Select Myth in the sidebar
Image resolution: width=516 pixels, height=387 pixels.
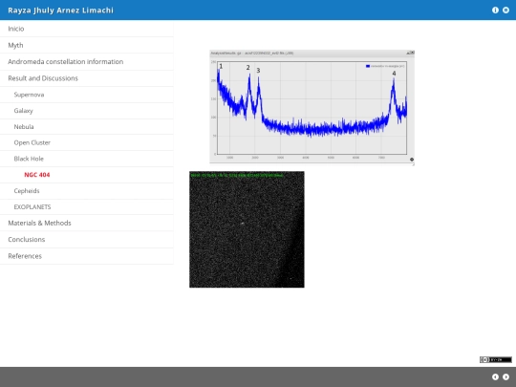pos(87,45)
